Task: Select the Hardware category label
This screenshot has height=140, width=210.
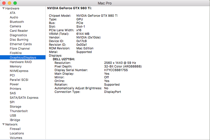Action: (12, 8)
